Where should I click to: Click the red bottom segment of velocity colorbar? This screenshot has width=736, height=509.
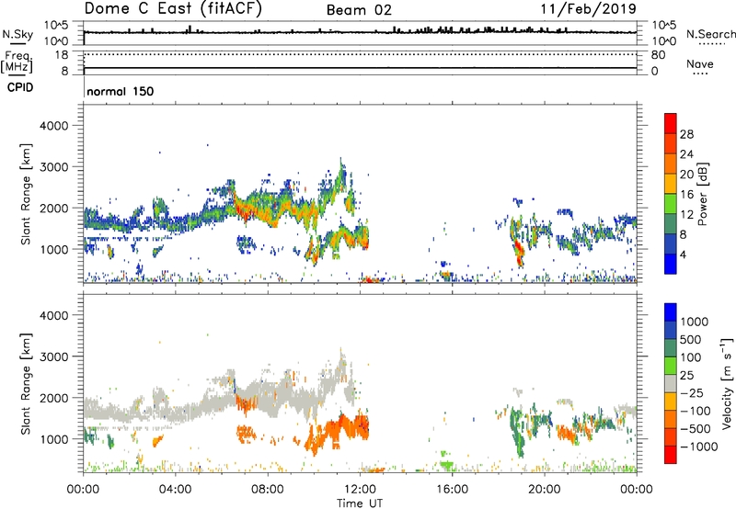tap(671, 455)
